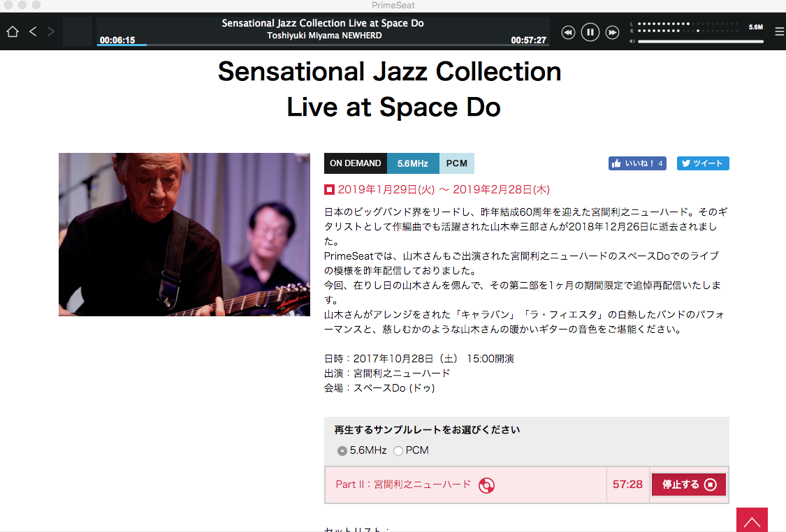
Task: Click the L/R audio level meter
Action: (684, 27)
